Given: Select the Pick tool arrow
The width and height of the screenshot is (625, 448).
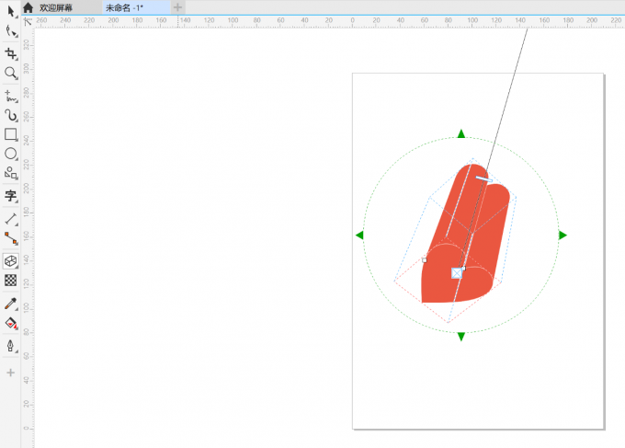Looking at the screenshot, I should [11, 11].
